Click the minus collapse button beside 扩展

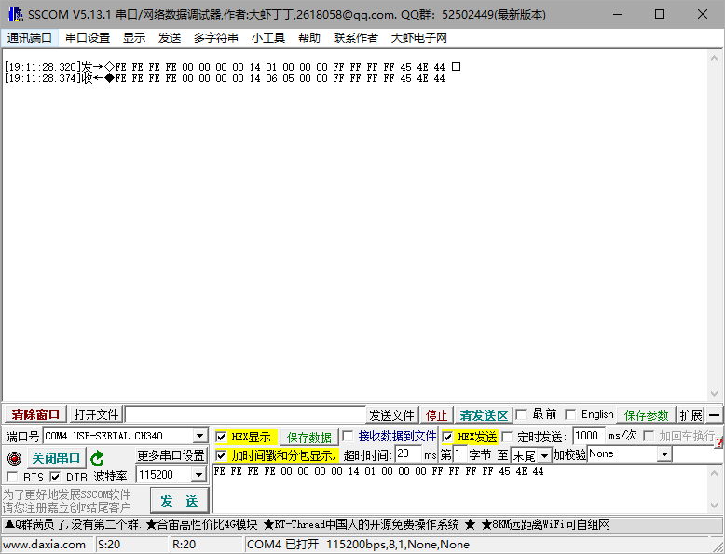[714, 415]
